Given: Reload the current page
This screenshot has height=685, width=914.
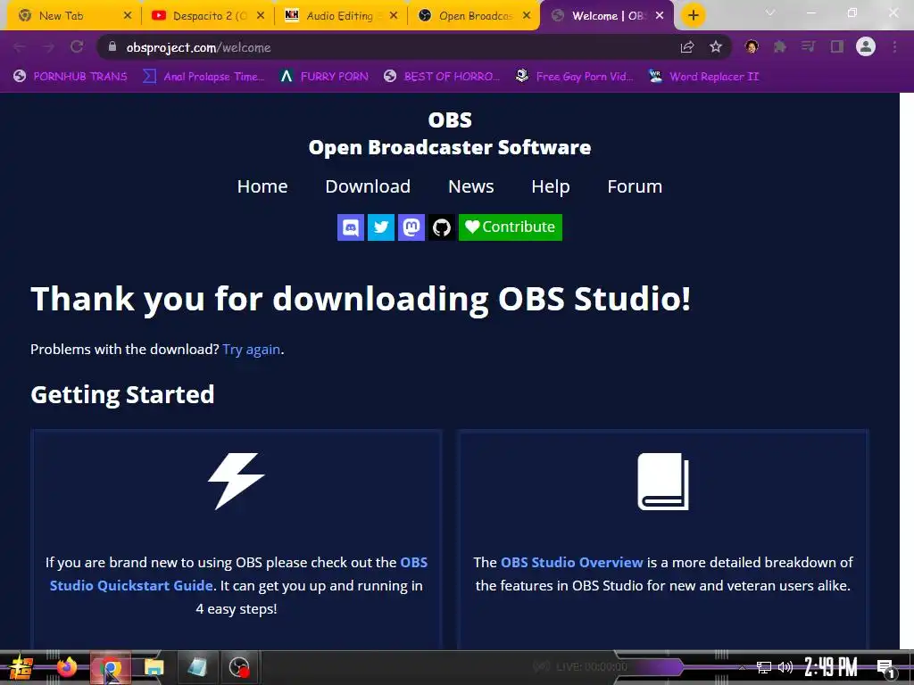Looking at the screenshot, I should tap(77, 47).
